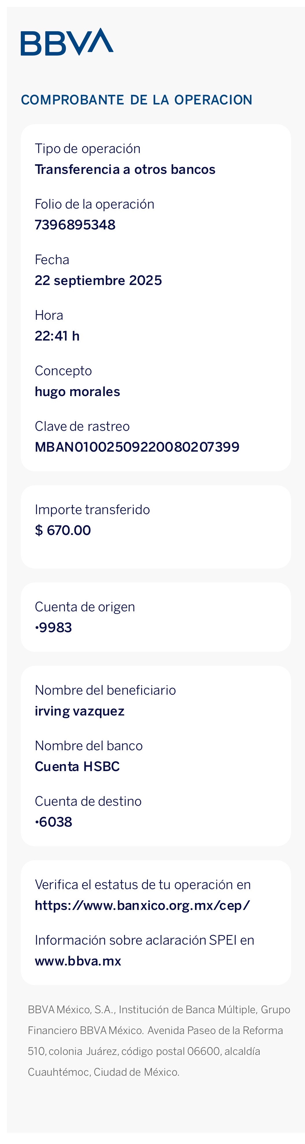Open the banxico.org.mx/cep link
The image size is (305, 1144).
[x=142, y=905]
